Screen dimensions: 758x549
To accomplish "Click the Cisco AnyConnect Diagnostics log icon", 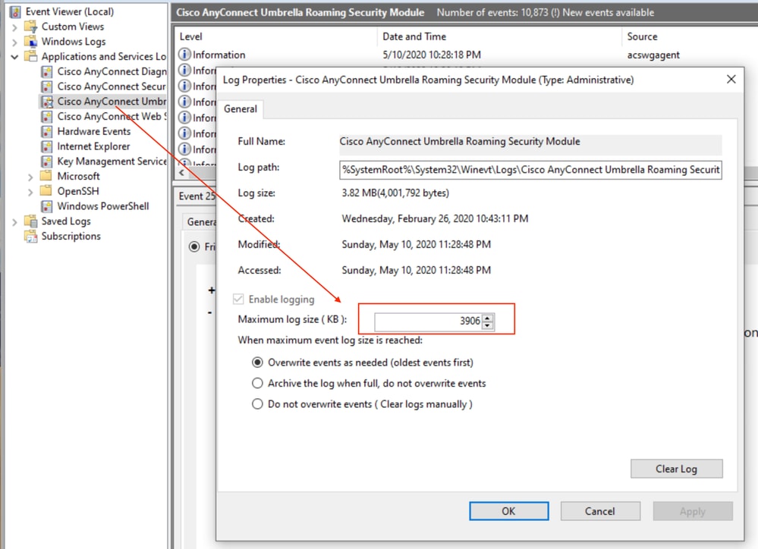I will pyautogui.click(x=47, y=71).
